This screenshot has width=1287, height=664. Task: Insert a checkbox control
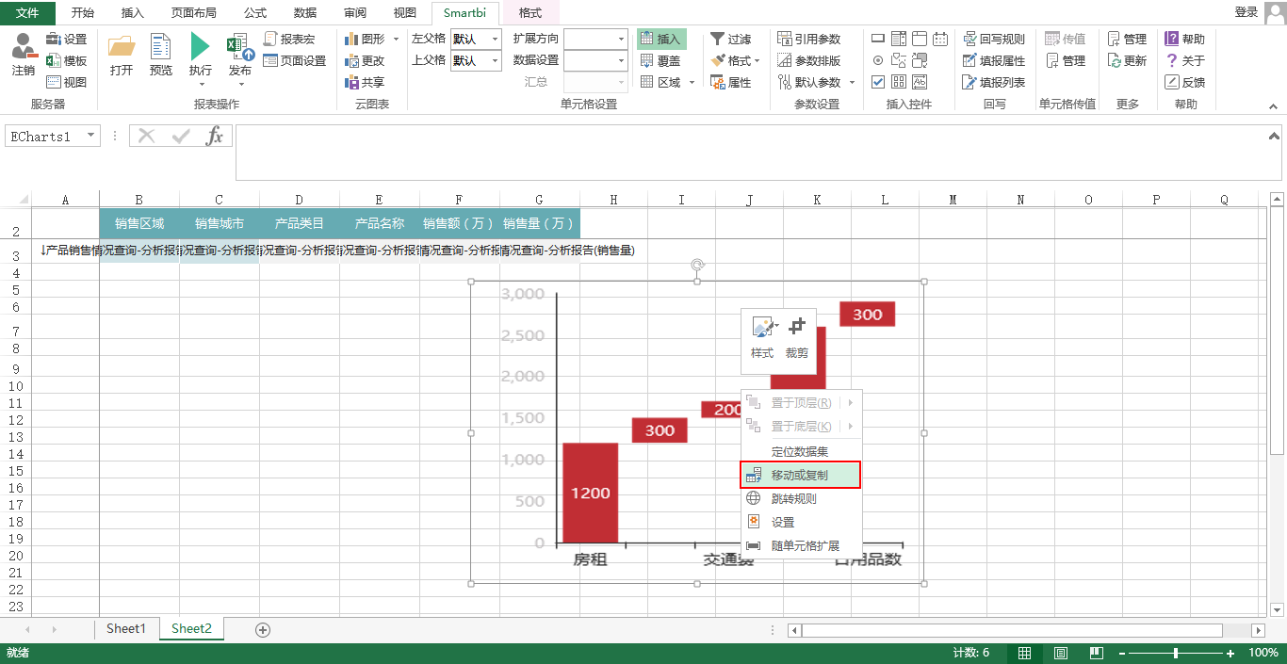(878, 82)
